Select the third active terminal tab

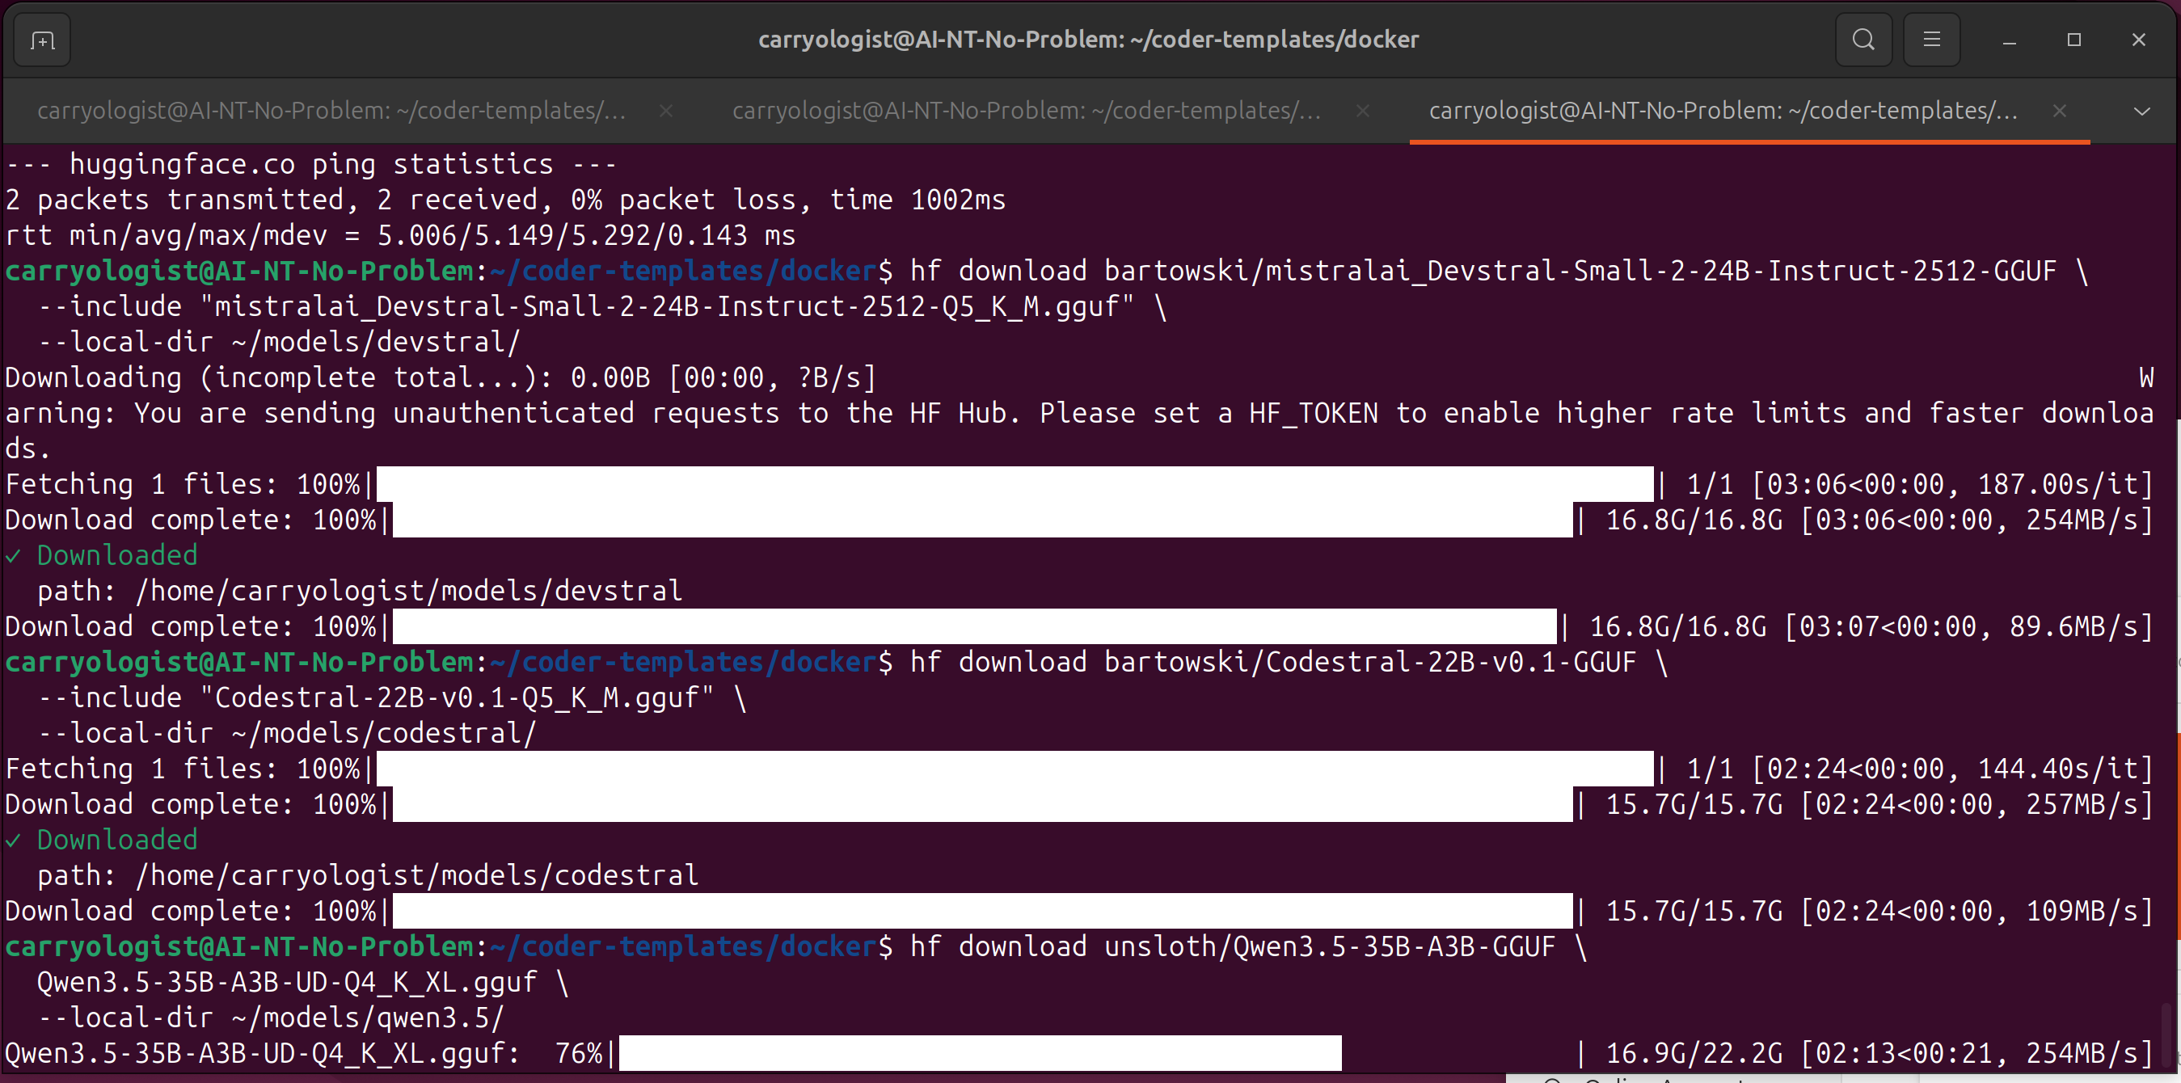(x=1723, y=111)
